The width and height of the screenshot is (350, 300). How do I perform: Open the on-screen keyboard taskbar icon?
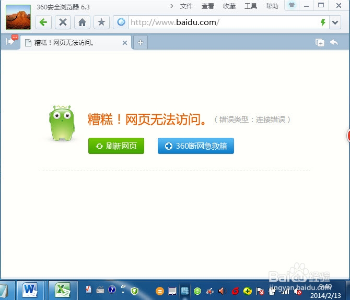[x=100, y=290]
